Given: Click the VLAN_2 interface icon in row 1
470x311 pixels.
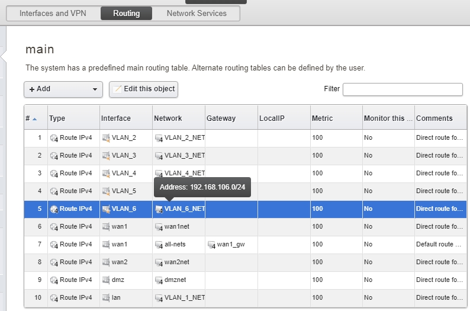Looking at the screenshot, I should 106,138.
